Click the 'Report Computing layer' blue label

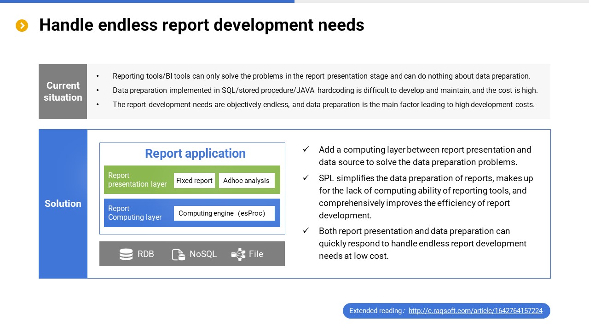click(x=135, y=213)
